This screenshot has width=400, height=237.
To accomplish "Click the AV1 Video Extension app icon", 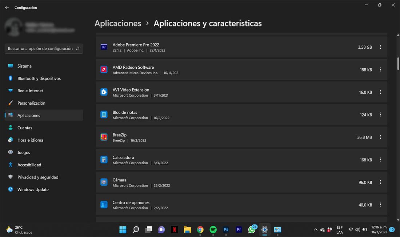I will point(104,92).
